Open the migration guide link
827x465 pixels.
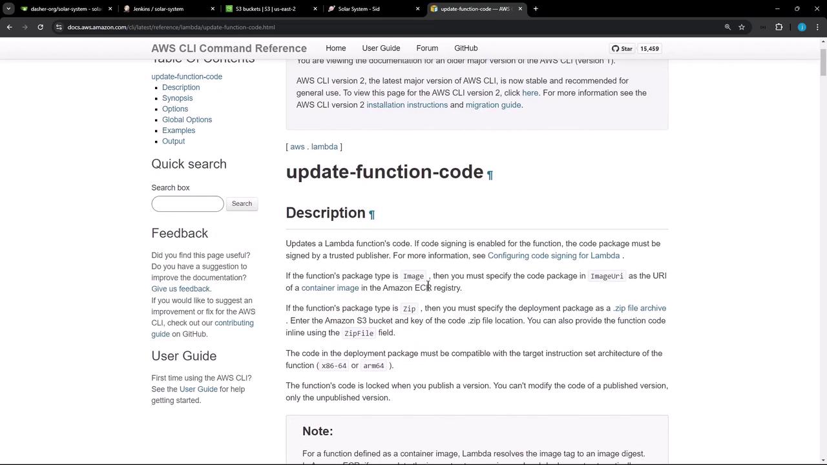pos(493,105)
